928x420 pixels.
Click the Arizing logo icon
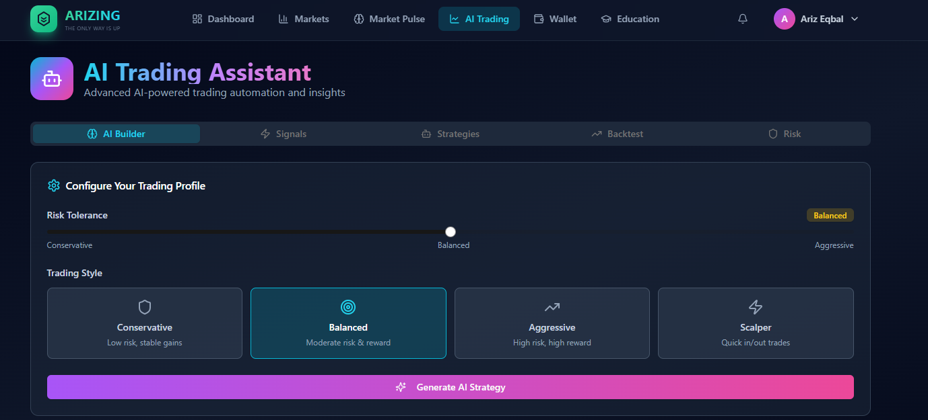coord(44,19)
